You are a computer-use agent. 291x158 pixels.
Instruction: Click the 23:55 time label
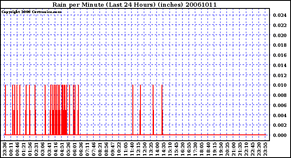pos(265,149)
